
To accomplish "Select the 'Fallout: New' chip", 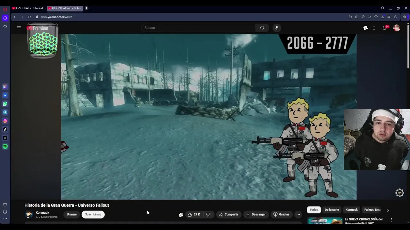I will [x=373, y=210].
